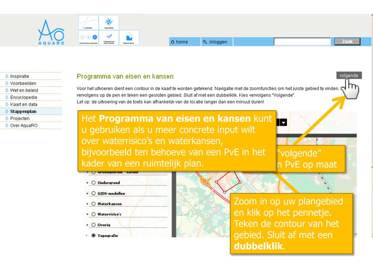Viewport: 373px width, 280px height.
Task: Select the Overig layer radio button
Action: pos(94,225)
